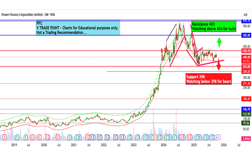This screenshot has width=252, height=149.
Task: Click the 271.40 red price label
Action: (246, 84)
